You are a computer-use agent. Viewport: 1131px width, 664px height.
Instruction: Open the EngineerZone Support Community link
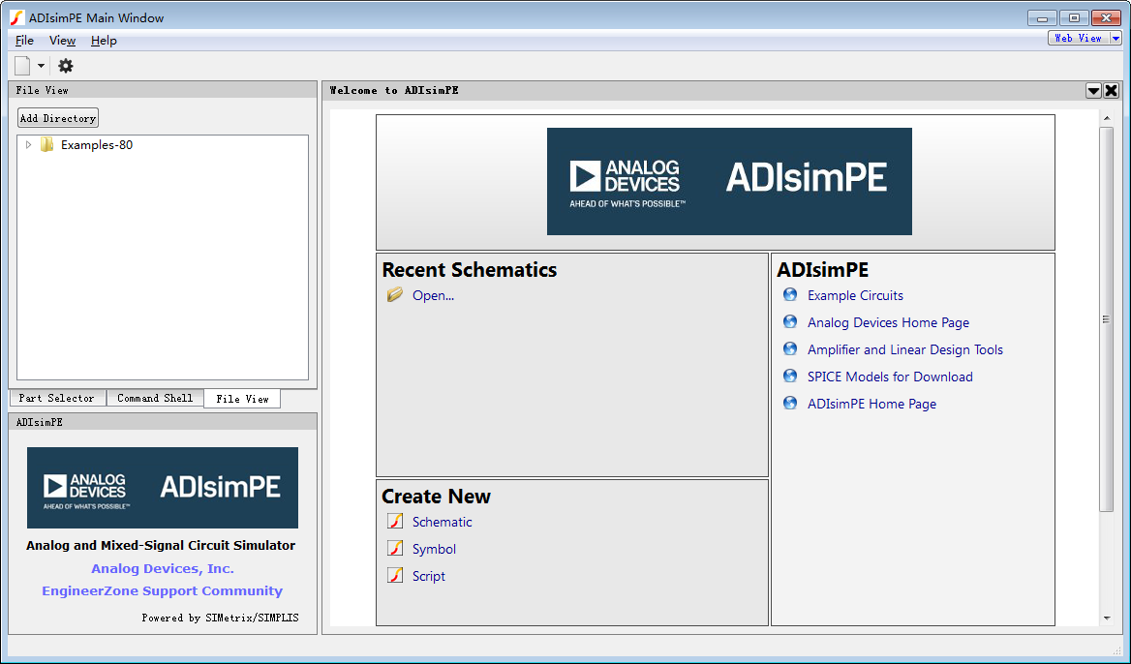click(x=163, y=591)
